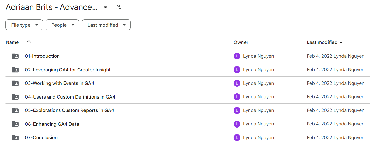Click owner avatar in 03-Working with Events row

(237, 83)
